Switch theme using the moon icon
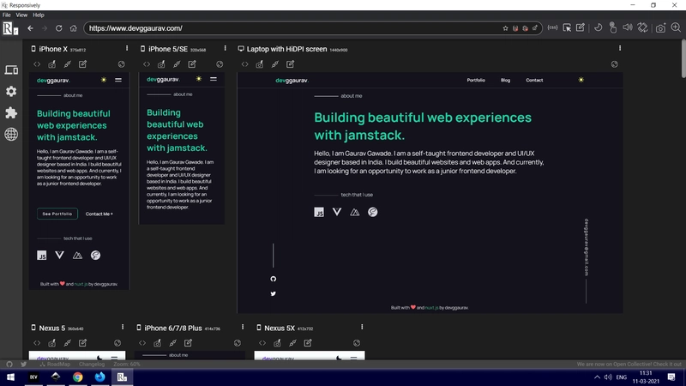Image resolution: width=686 pixels, height=386 pixels. pos(598,27)
